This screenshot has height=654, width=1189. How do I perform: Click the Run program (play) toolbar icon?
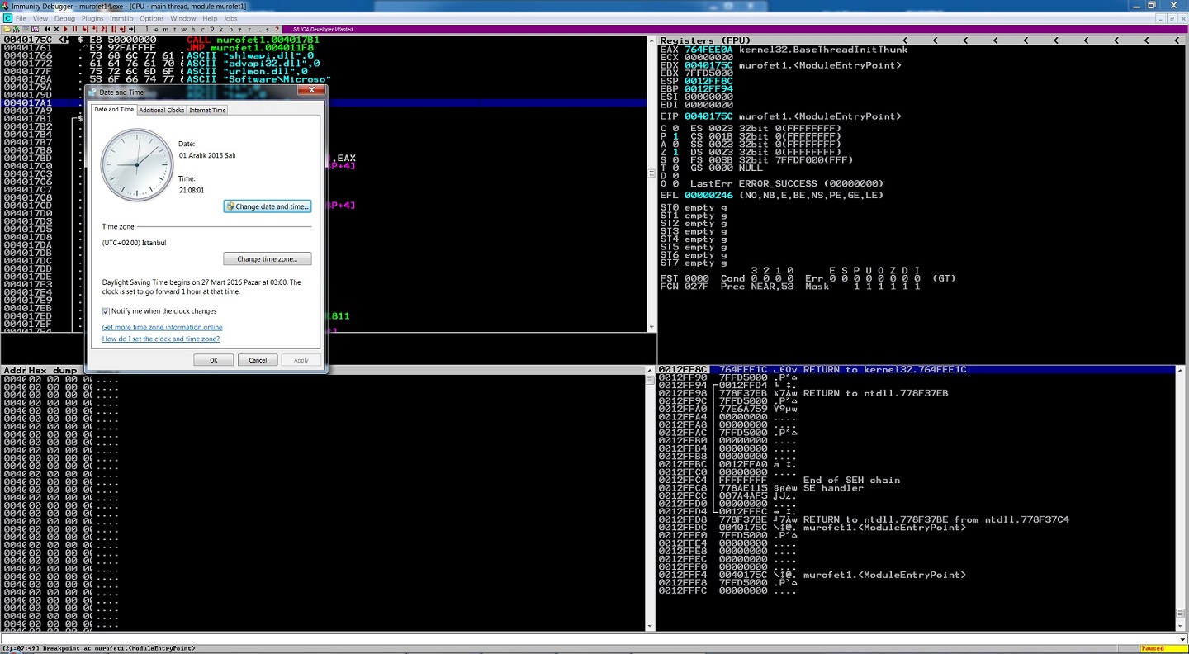pos(65,29)
